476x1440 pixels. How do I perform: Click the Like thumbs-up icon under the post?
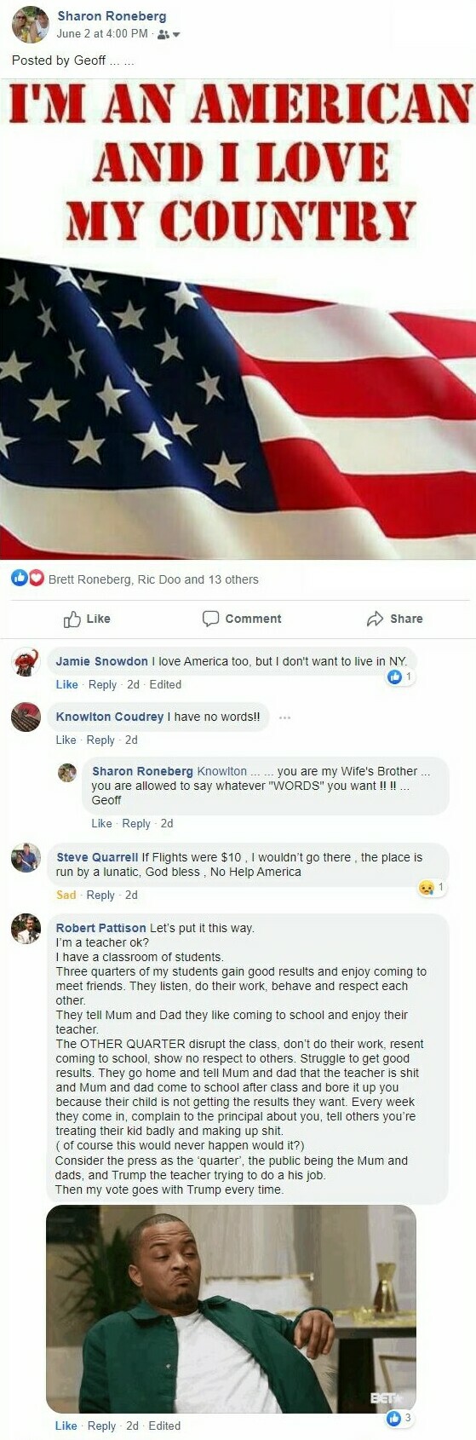pos(72,619)
